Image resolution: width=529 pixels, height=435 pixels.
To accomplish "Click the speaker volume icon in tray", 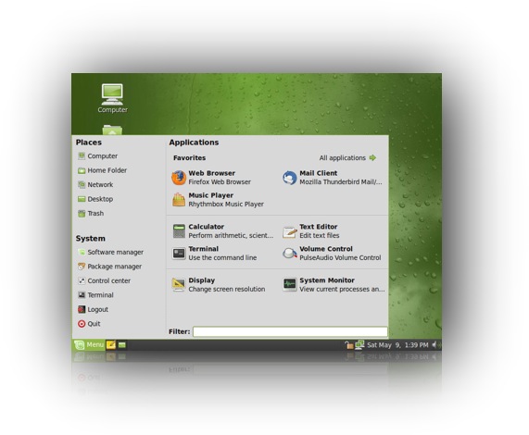I will point(435,344).
